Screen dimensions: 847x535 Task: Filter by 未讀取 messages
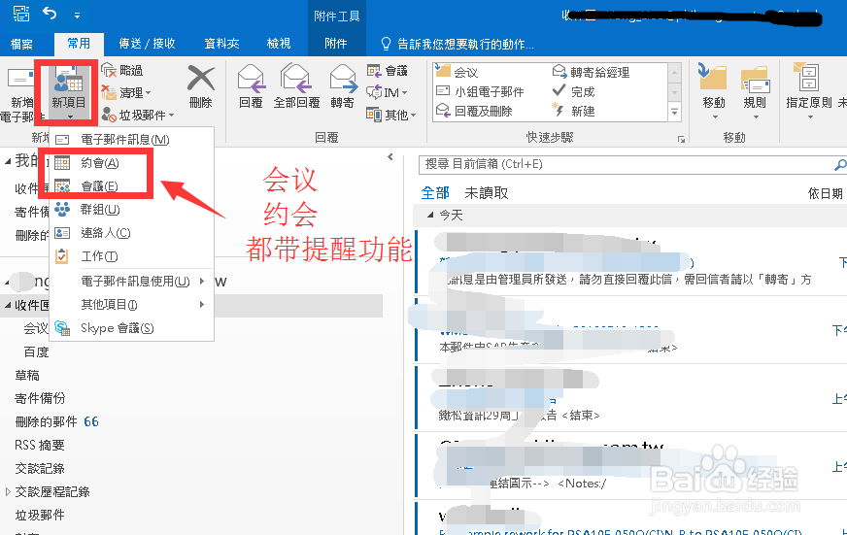point(487,192)
